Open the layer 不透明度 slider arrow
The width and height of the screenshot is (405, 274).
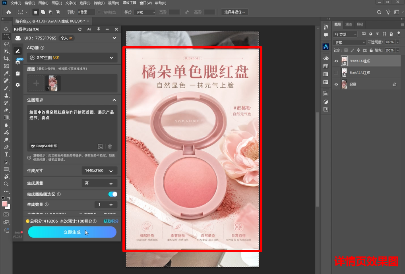398,42
